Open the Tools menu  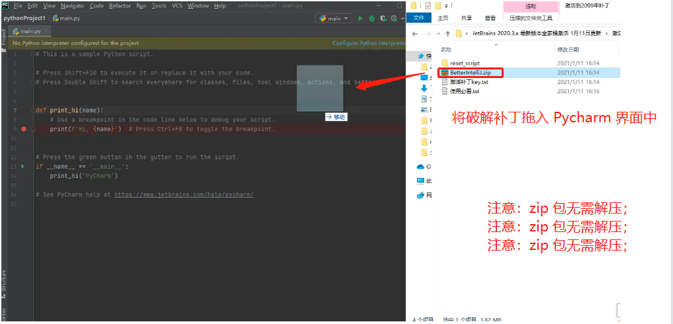[x=159, y=6]
